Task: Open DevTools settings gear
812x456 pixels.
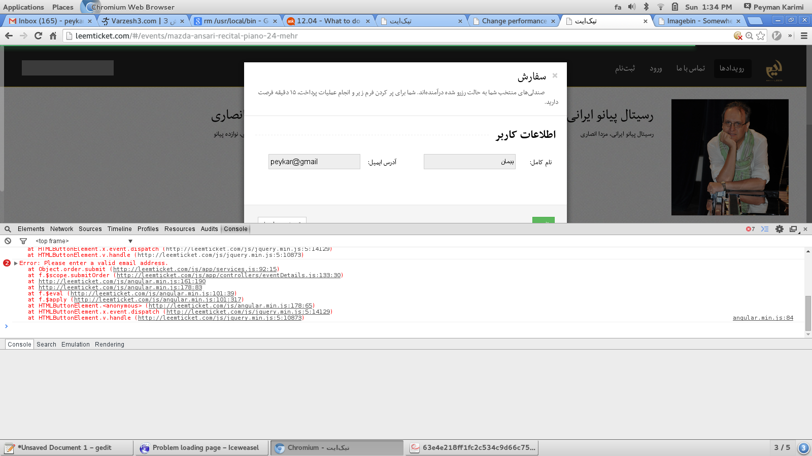Action: click(780, 229)
